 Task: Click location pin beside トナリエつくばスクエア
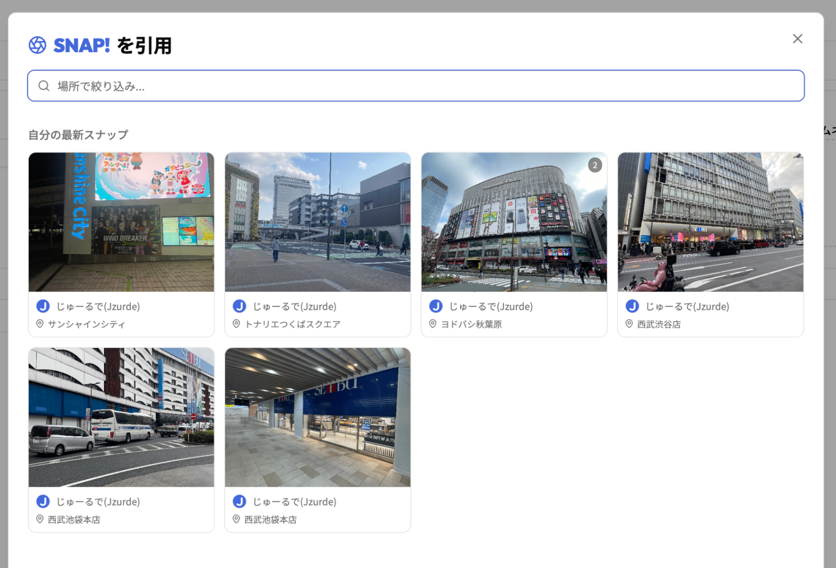pos(236,324)
